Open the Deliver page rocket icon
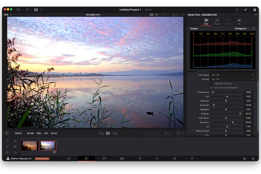 [192, 158]
